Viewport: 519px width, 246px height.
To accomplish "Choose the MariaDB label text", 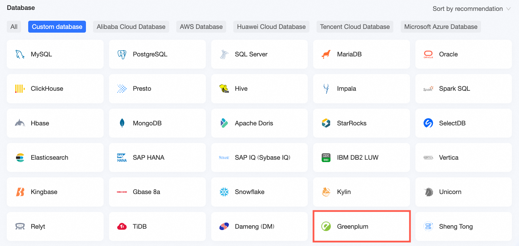I will click(349, 54).
